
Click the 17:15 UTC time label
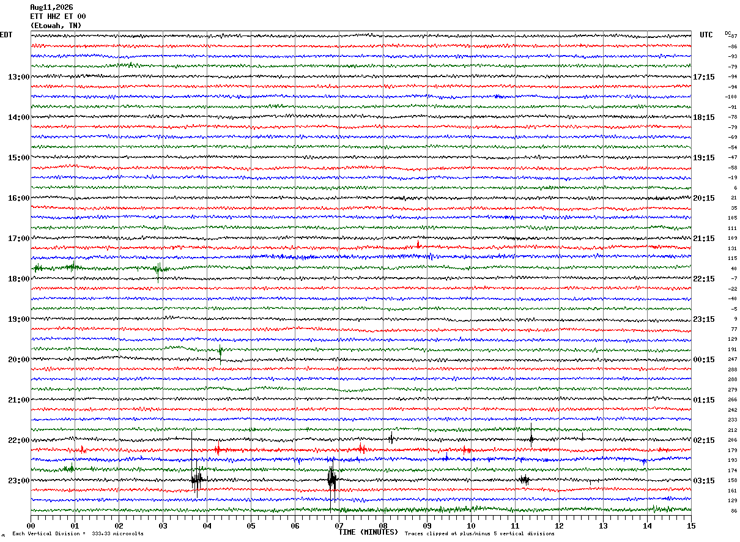704,77
